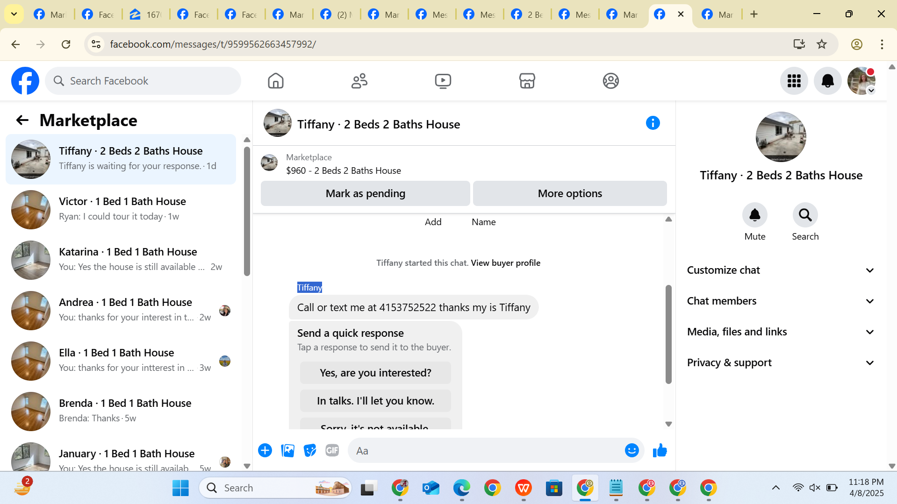Click the chat list scrollbar thumb
Viewport: 897px width, 504px height.
247,211
